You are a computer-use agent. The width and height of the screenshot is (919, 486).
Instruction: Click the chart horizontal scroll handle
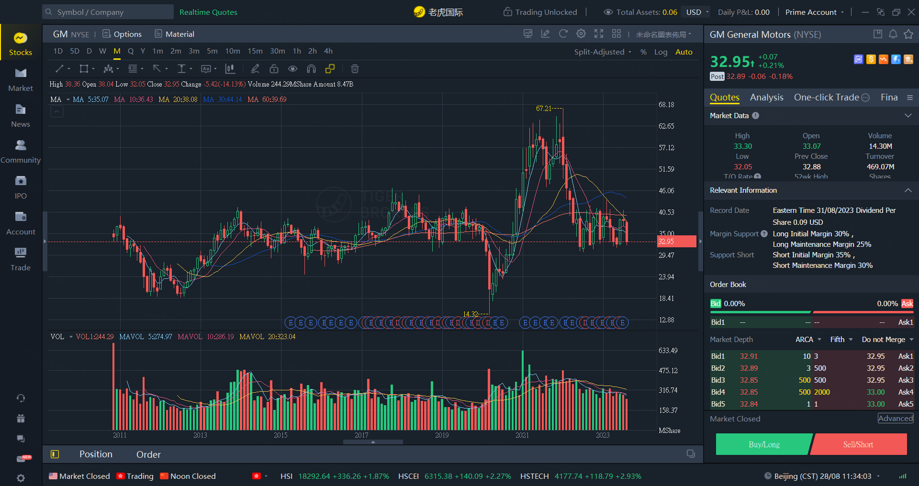tap(373, 442)
